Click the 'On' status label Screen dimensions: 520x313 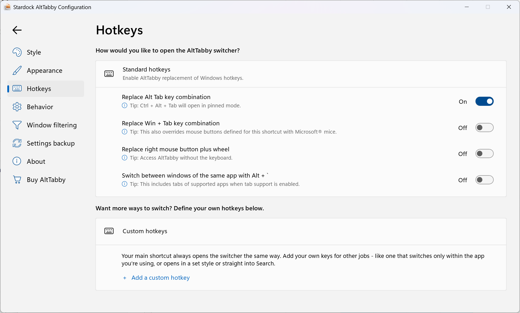click(463, 102)
